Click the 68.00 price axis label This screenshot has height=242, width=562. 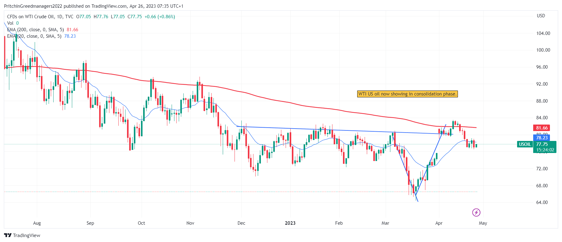pyautogui.click(x=542, y=186)
